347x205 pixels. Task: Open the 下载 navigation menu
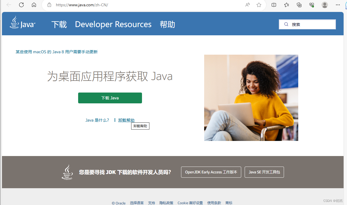click(x=59, y=25)
